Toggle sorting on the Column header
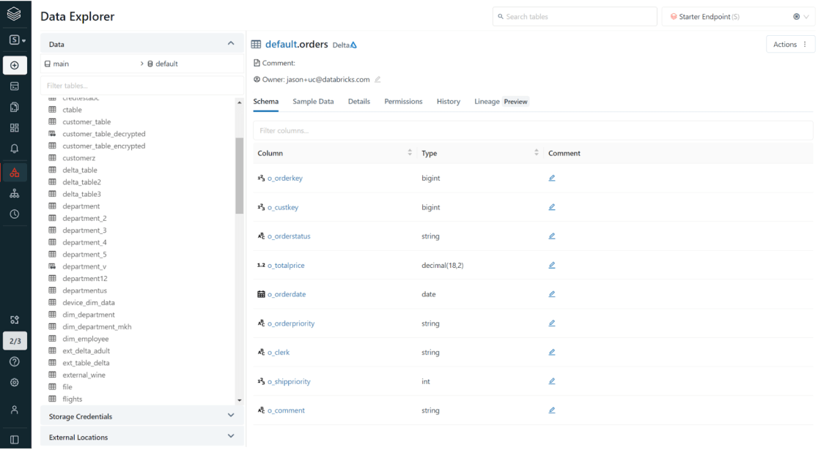Viewport: 818px width, 450px height. [x=410, y=153]
